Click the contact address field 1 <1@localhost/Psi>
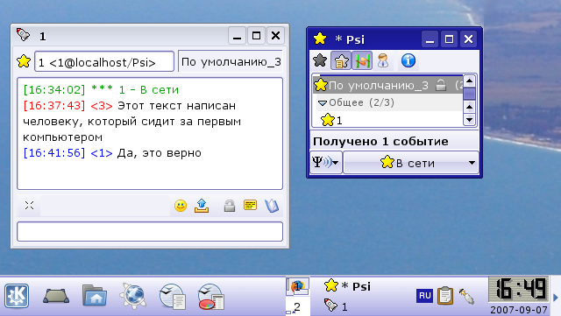The image size is (561, 316). tap(104, 62)
